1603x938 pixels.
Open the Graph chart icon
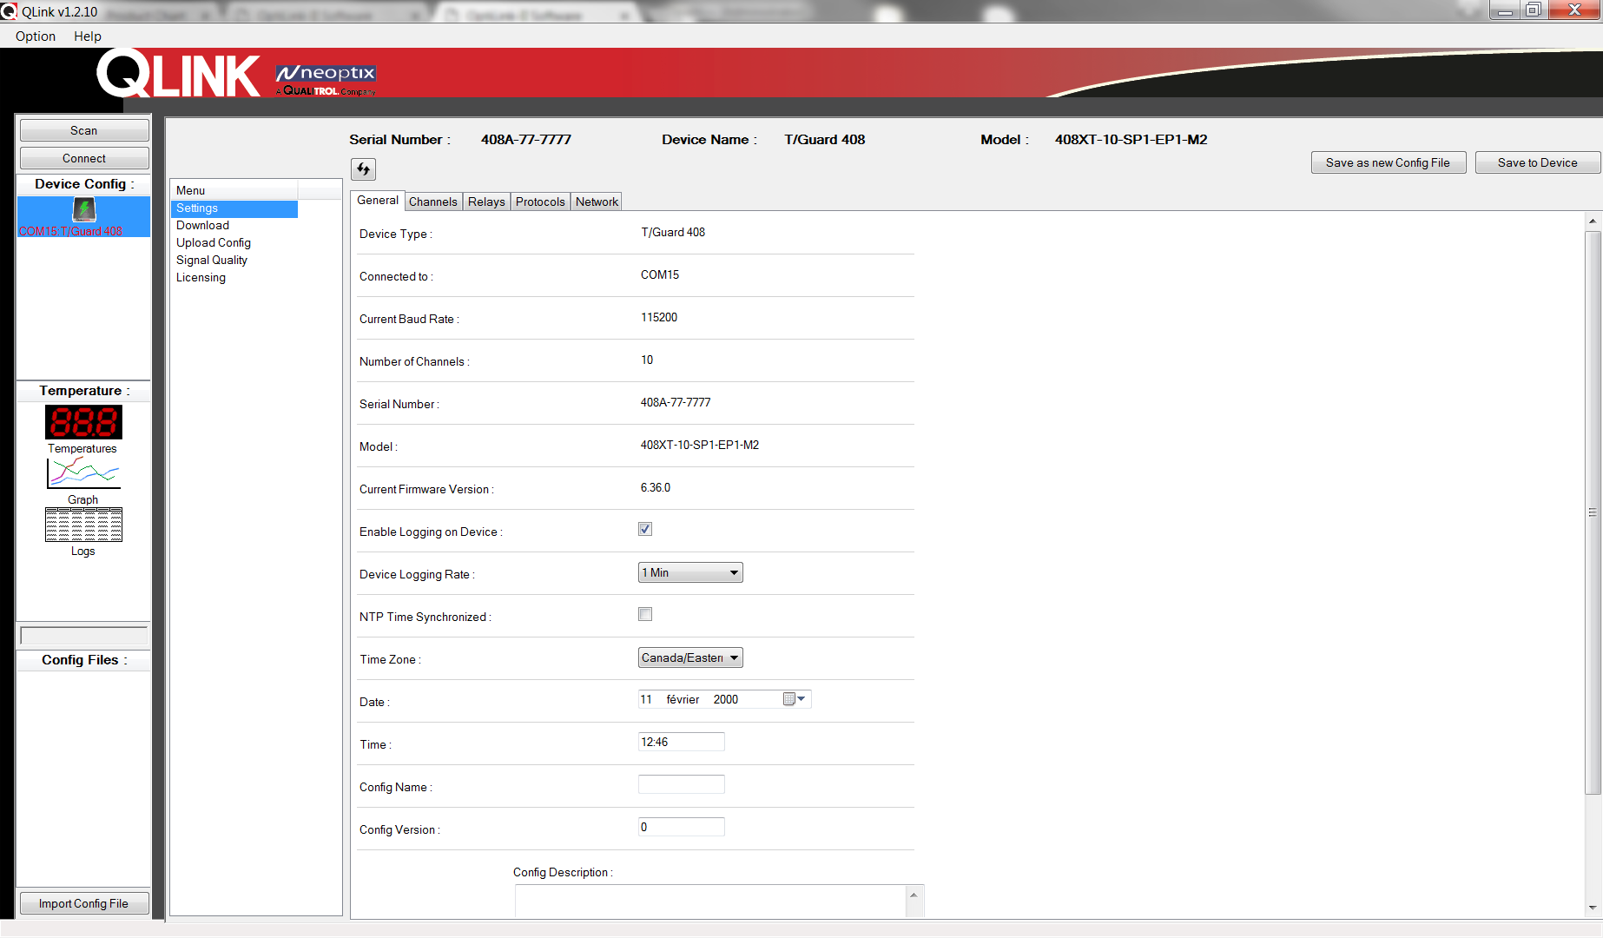pyautogui.click(x=83, y=473)
